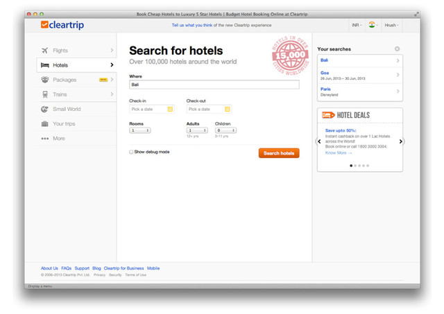Select first hotel deals carousel dot

pos(351,166)
